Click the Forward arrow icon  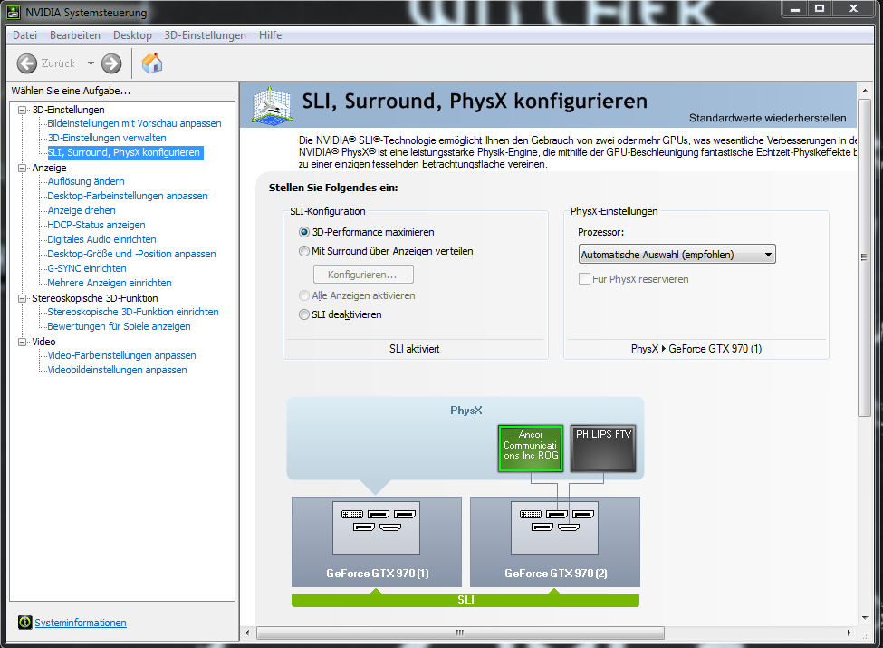(x=111, y=63)
